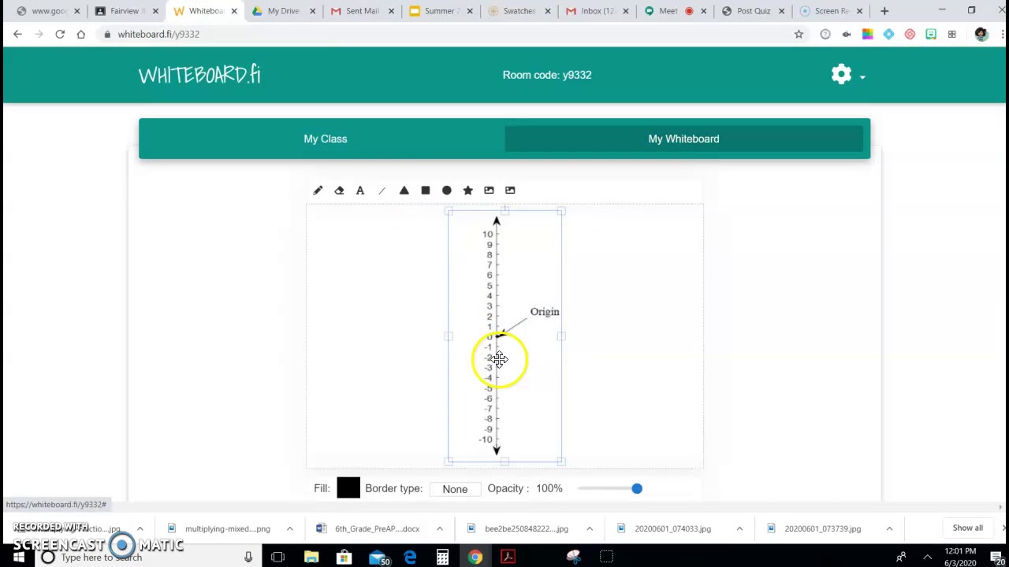1009x567 pixels.
Task: Open the Chrome extensions puzzle icon
Action: coord(952,34)
